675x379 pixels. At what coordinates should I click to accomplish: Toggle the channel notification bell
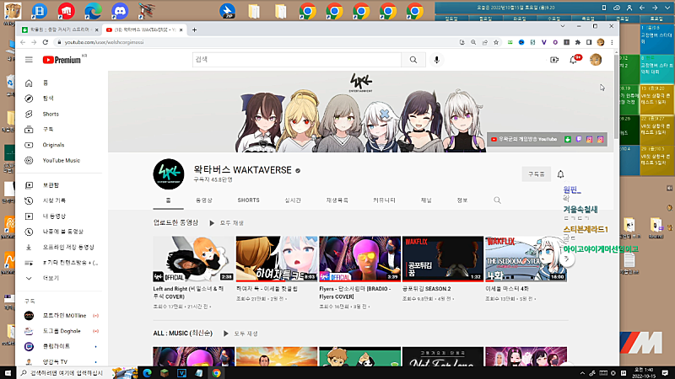(560, 174)
